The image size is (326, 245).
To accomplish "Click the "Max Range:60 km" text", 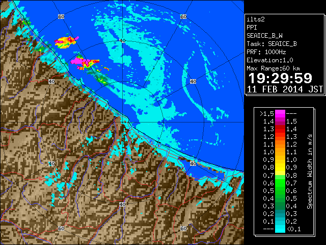I will (x=273, y=68).
